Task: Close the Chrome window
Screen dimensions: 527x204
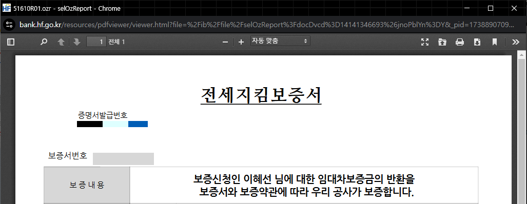Action: point(514,8)
